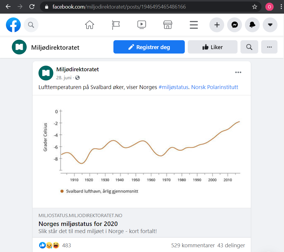Open page options three-dot button

pos(269,47)
